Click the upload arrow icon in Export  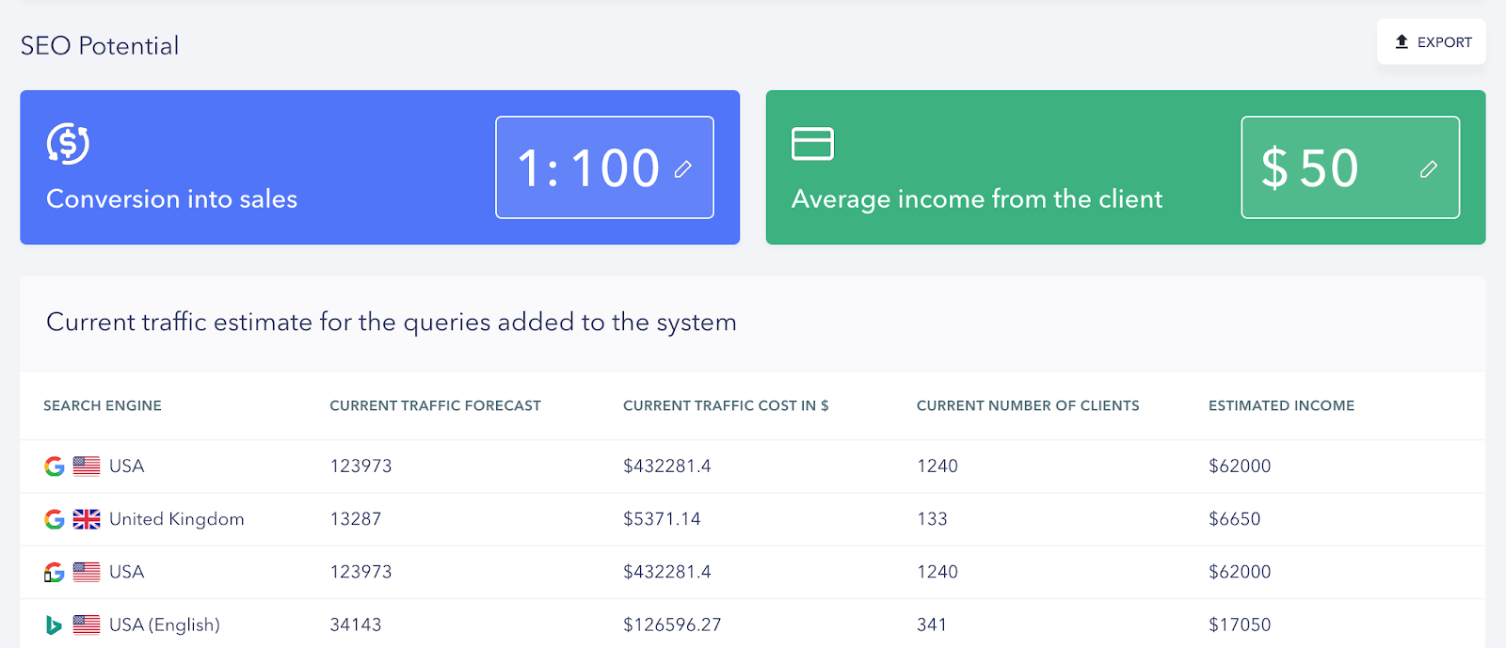coord(1402,41)
